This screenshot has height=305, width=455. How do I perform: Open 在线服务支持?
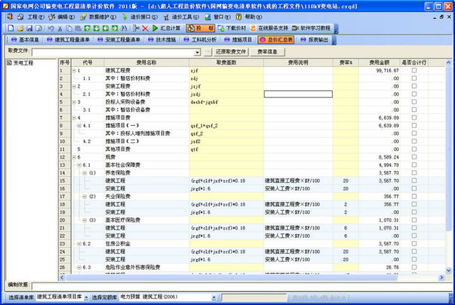coord(269,28)
